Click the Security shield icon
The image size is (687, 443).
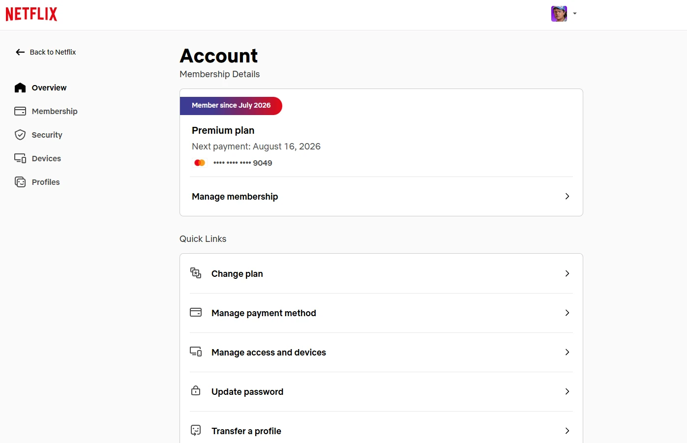click(x=20, y=135)
